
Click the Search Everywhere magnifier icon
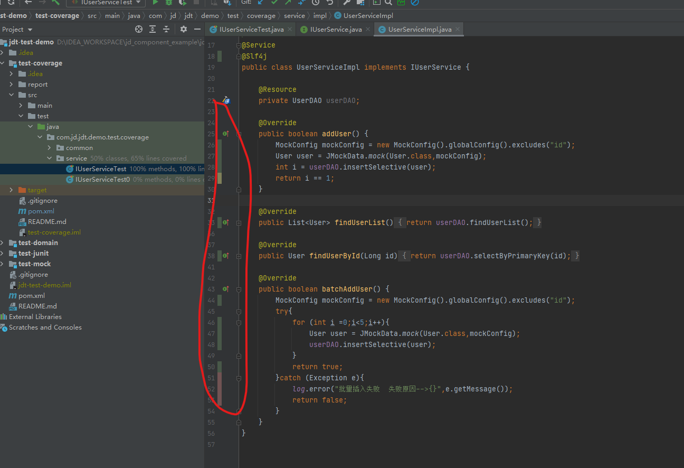point(388,3)
